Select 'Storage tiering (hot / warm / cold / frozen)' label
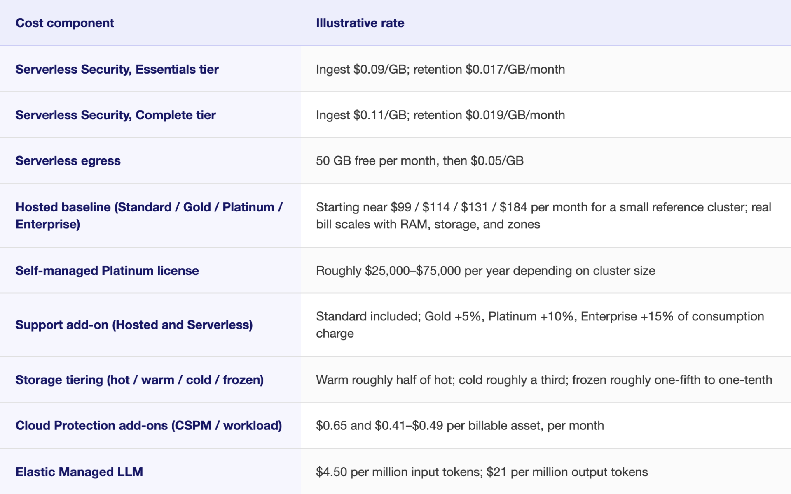Image resolution: width=791 pixels, height=494 pixels. point(139,380)
